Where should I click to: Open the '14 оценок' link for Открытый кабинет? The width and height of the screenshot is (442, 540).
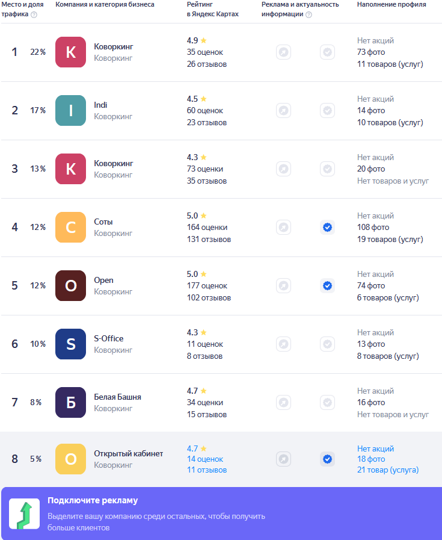click(x=205, y=459)
